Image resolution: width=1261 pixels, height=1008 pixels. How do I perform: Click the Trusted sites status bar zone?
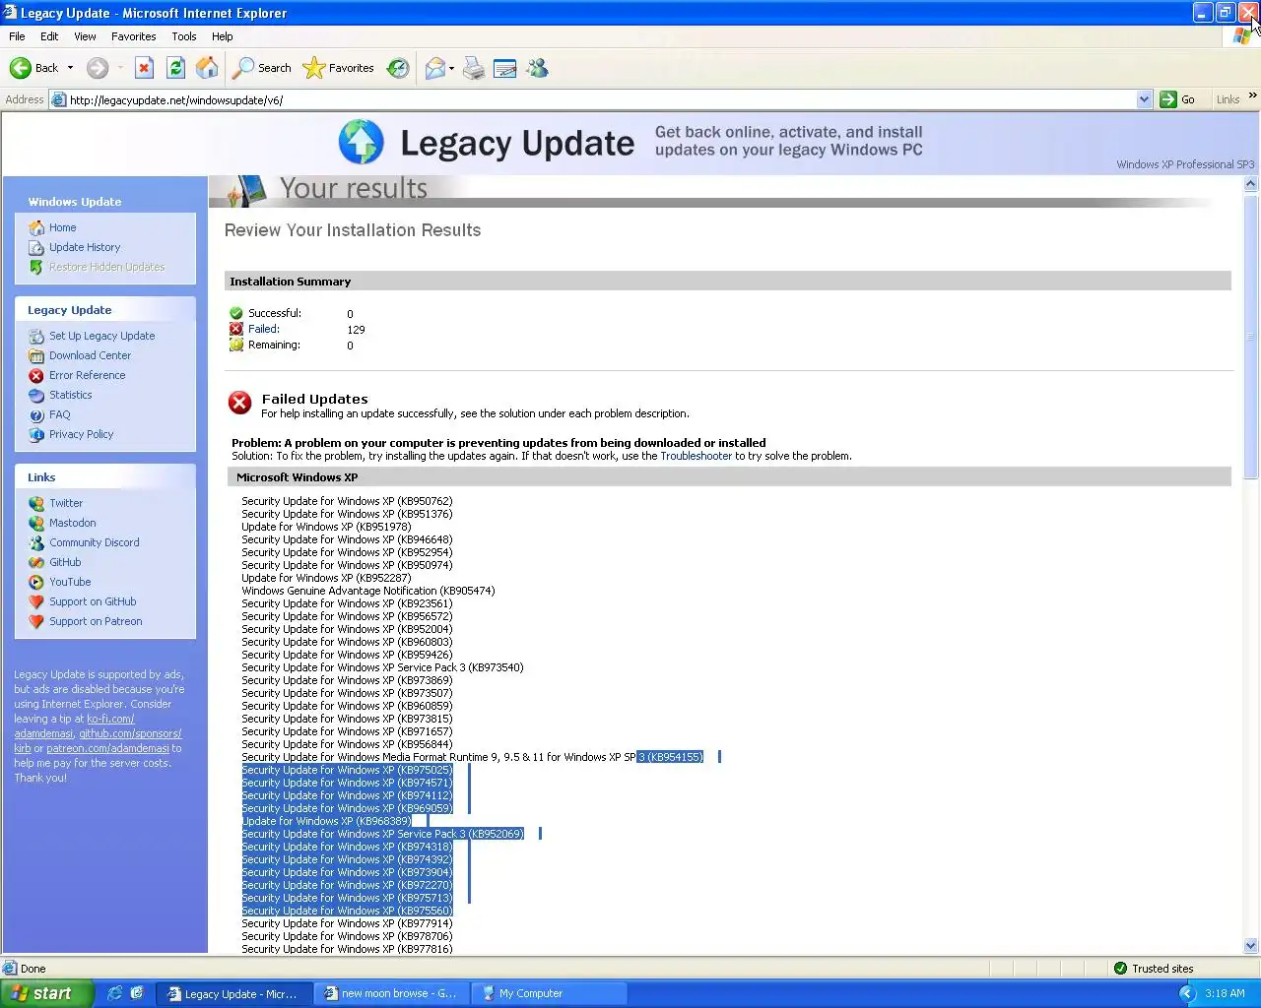(x=1153, y=969)
